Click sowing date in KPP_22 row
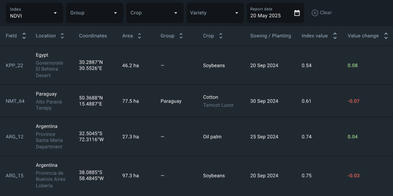Screen dimensions: 393x196 (264, 65)
